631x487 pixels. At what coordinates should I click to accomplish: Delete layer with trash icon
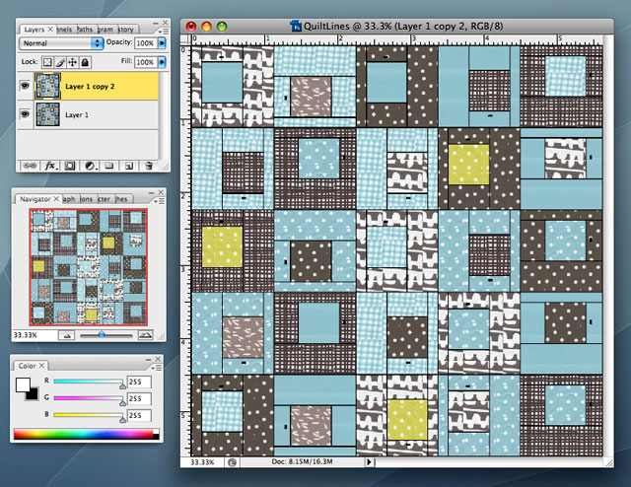pyautogui.click(x=148, y=166)
